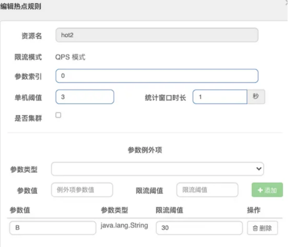Image resolution: width=288 pixels, height=247 pixels.
Task: Toggle the 是否集群 checkbox
Action: pos(58,115)
